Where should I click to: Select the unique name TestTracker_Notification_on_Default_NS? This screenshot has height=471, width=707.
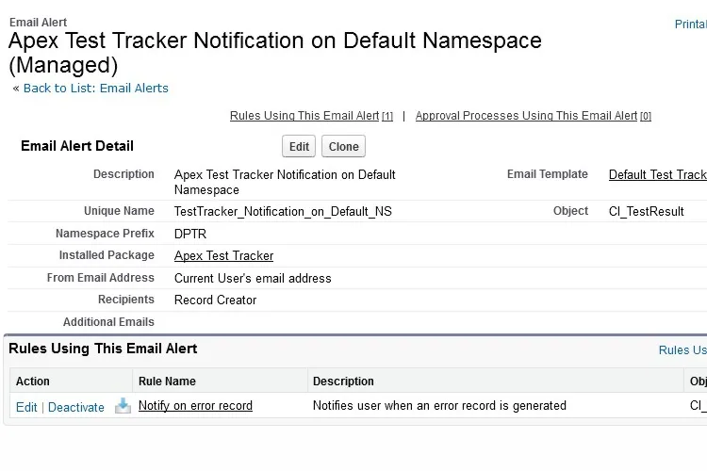click(x=283, y=211)
